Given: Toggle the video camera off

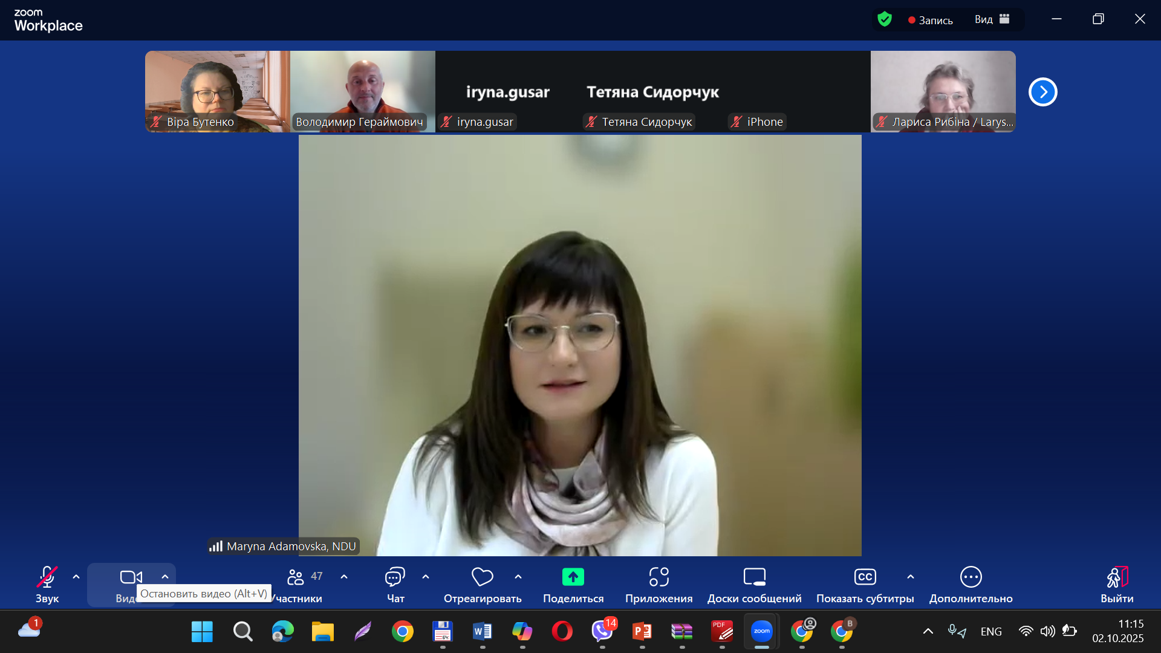Looking at the screenshot, I should click(131, 577).
